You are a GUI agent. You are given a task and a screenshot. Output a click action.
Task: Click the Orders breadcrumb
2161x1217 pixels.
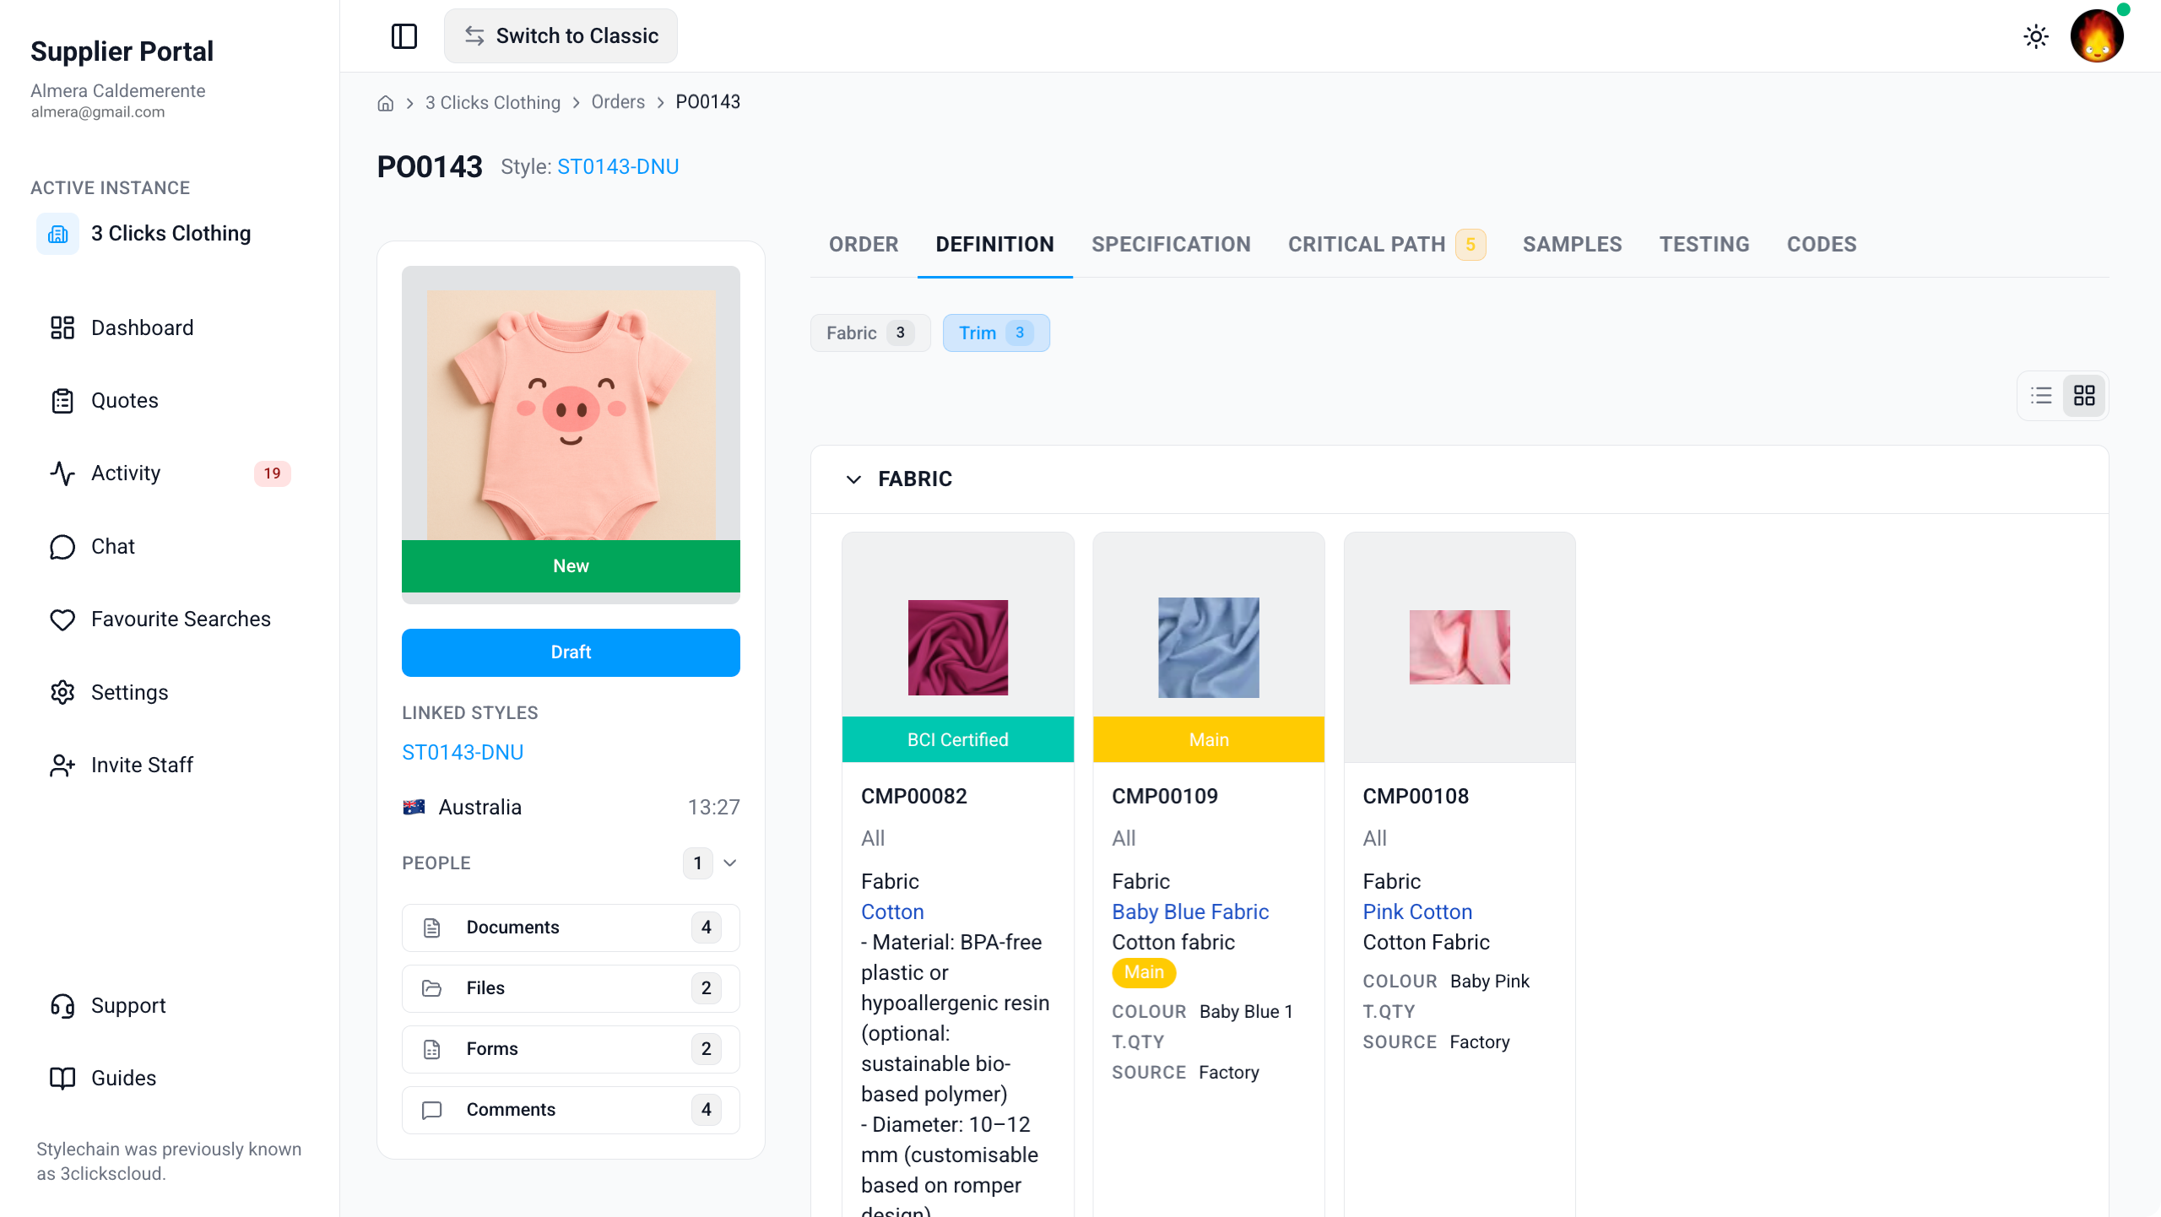[x=618, y=103]
